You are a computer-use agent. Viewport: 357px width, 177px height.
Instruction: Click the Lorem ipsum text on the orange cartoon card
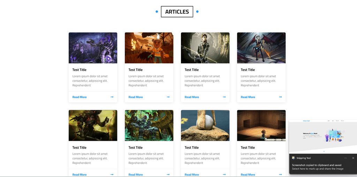146,81
